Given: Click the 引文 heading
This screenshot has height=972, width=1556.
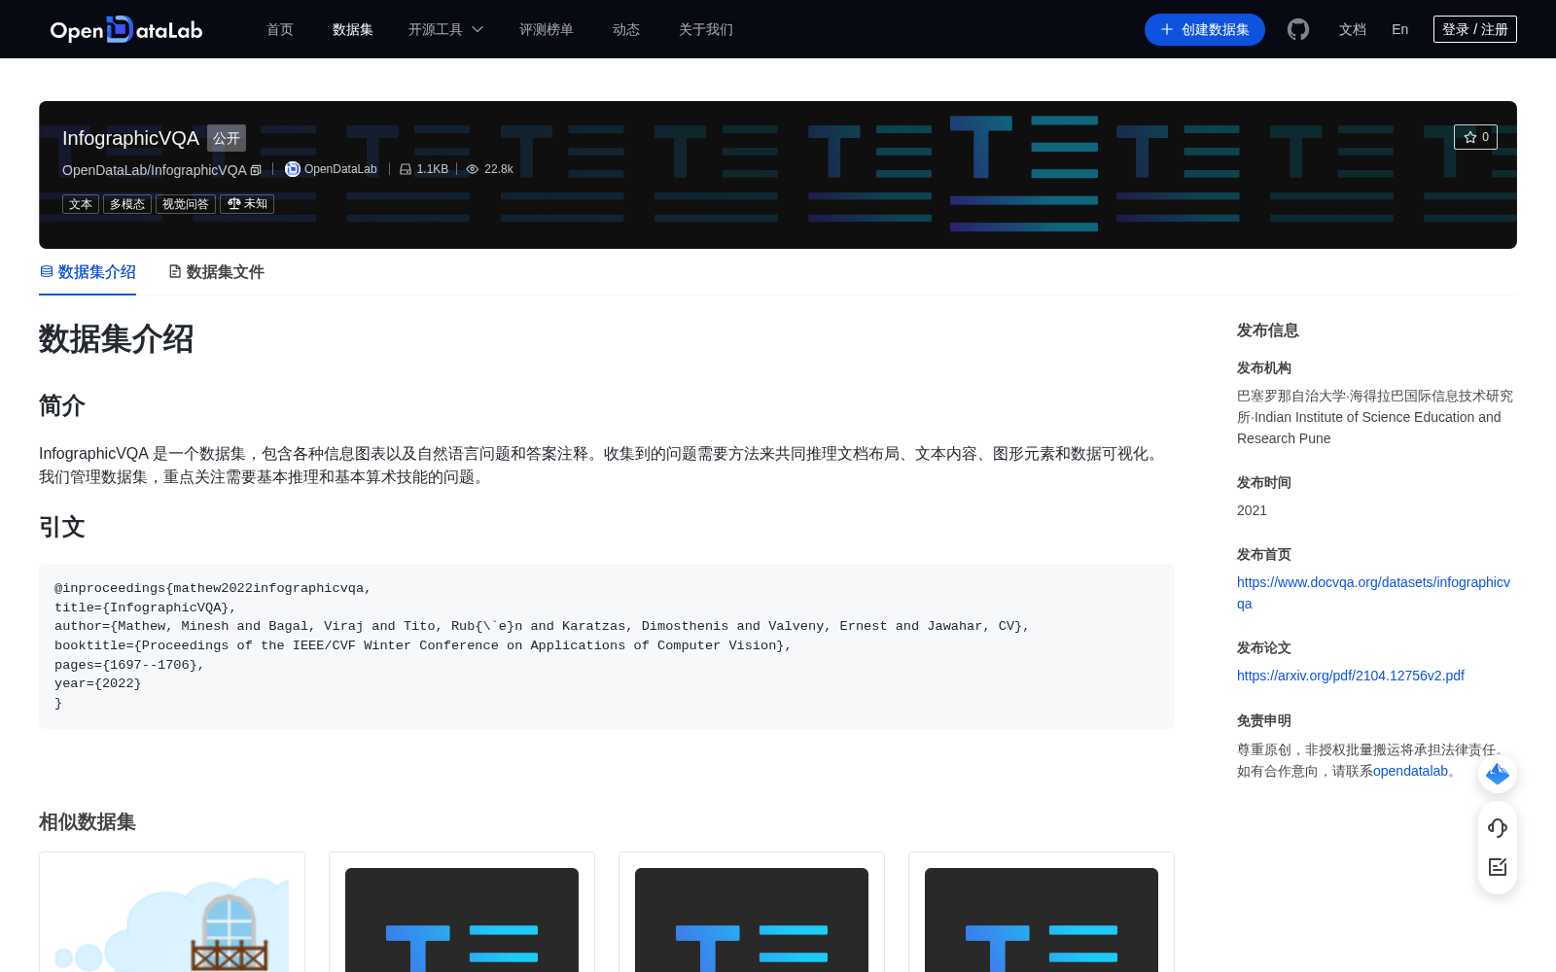Looking at the screenshot, I should 62,527.
